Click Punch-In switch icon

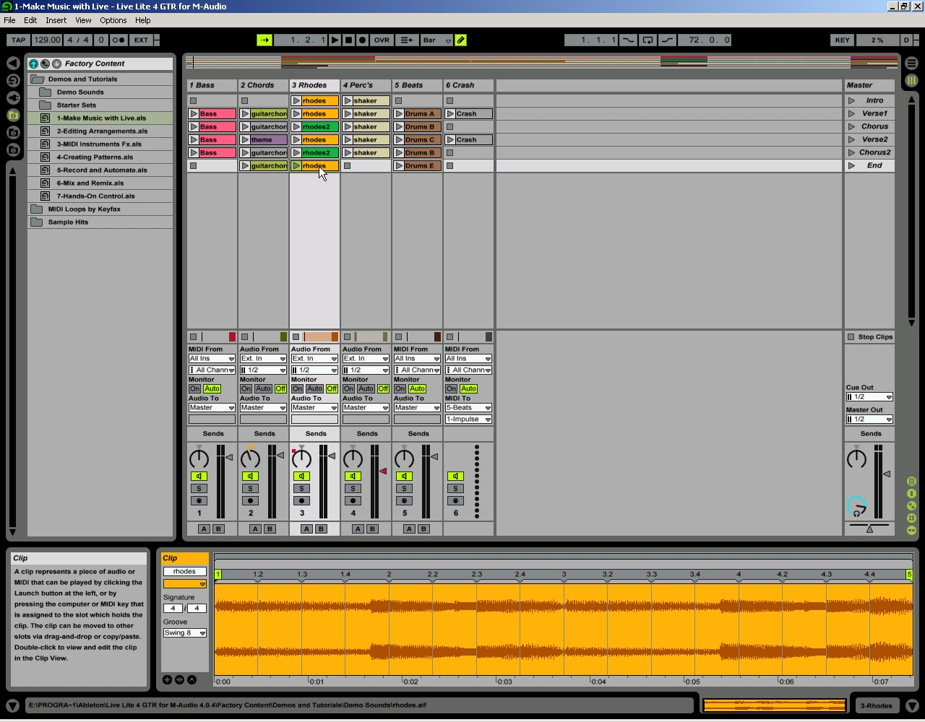[x=628, y=40]
